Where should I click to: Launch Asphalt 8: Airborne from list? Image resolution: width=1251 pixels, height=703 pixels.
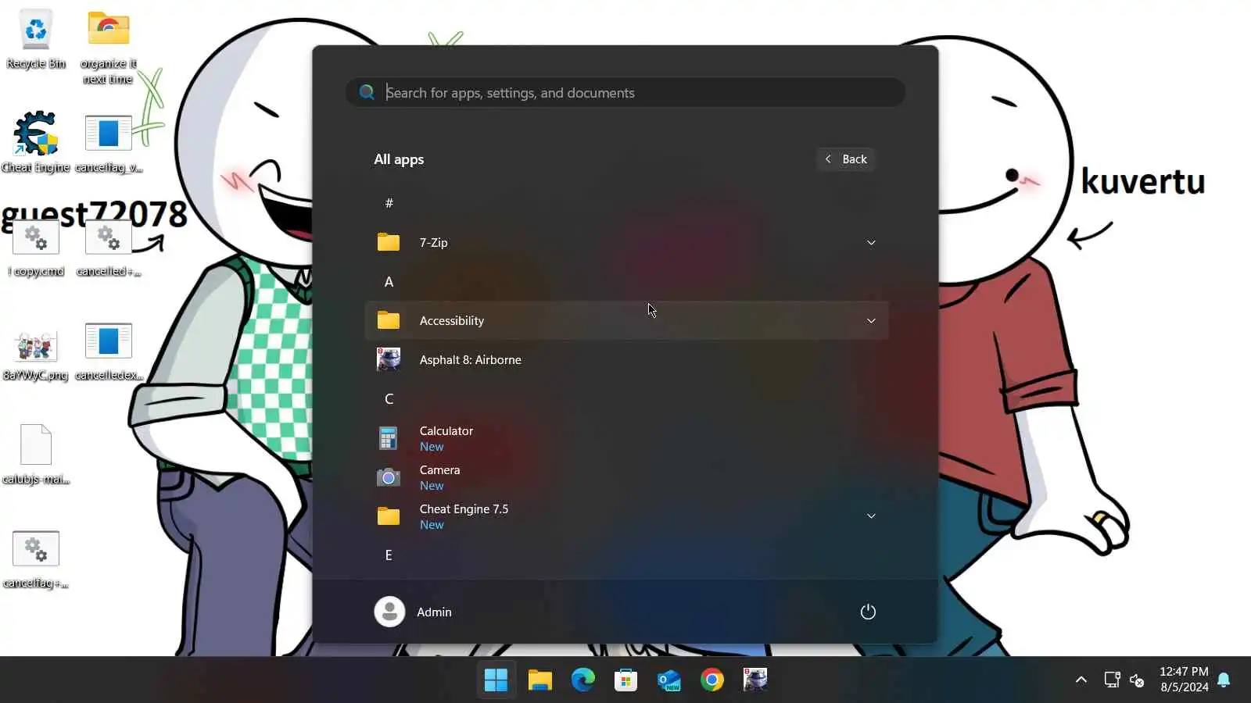(626, 359)
